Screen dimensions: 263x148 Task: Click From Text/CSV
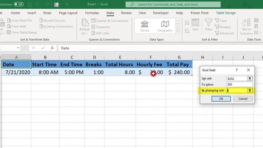pos(20,21)
